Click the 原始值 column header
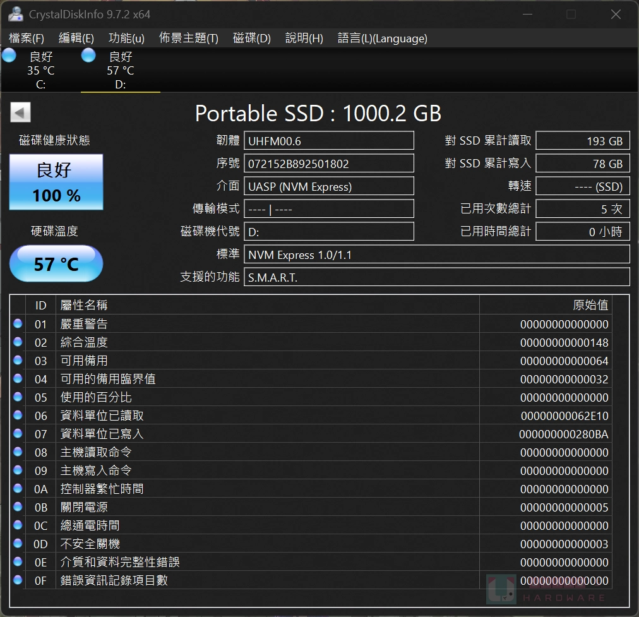Viewport: 639px width, 617px height. pos(590,305)
